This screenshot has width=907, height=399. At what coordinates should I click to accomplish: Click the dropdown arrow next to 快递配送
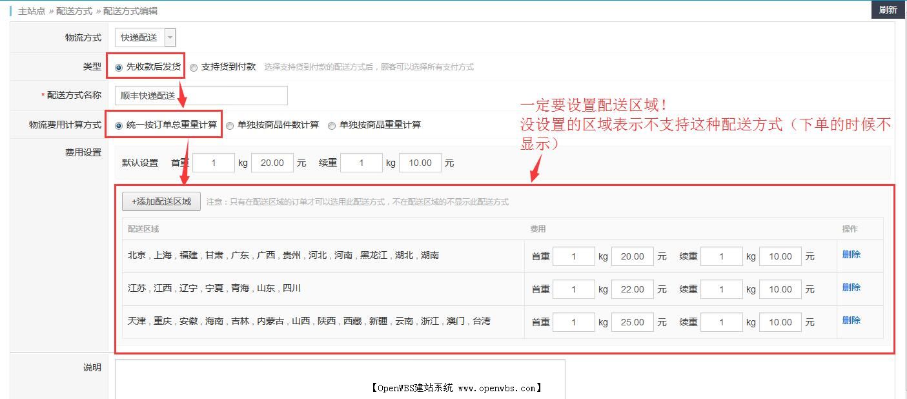point(170,37)
